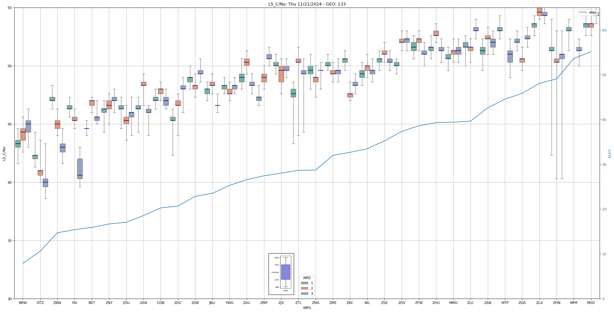Click the 30 tick on left axis
The image size is (614, 312).
coord(10,299)
